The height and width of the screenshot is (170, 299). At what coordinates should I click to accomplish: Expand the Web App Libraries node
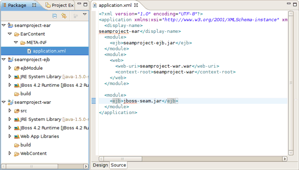(x=10, y=136)
